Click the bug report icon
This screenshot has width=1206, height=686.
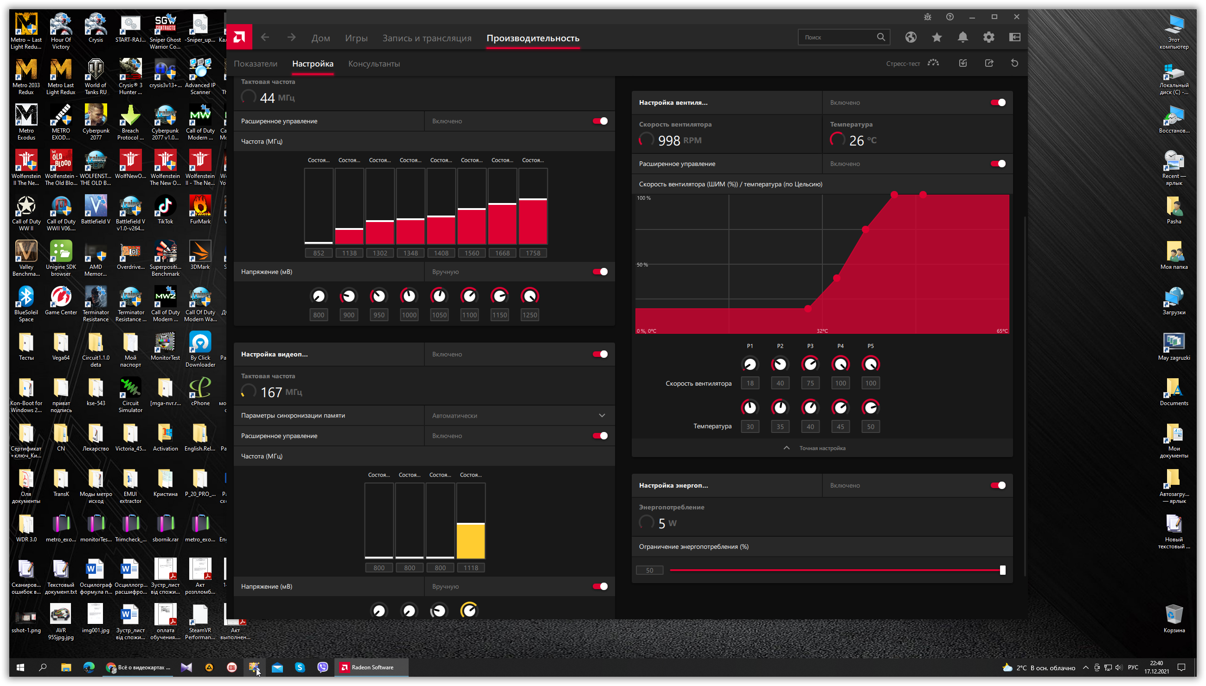[927, 17]
